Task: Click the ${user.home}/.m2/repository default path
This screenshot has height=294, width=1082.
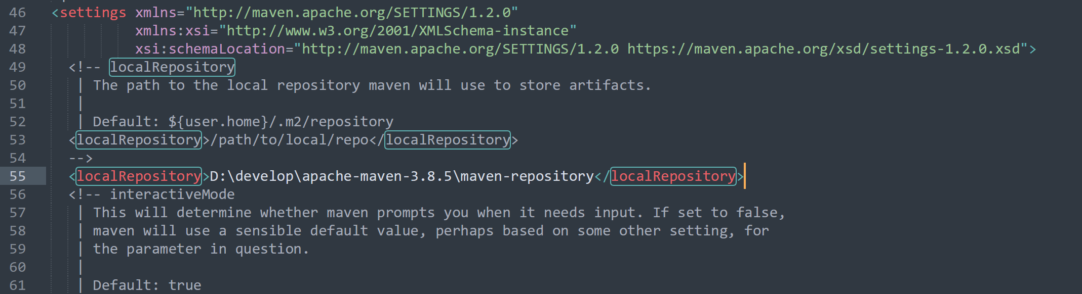Action: tap(280, 122)
